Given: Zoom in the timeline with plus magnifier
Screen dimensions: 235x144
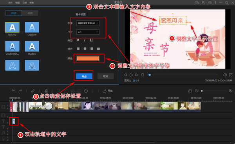Looking at the screenshot, I should tap(231, 91).
